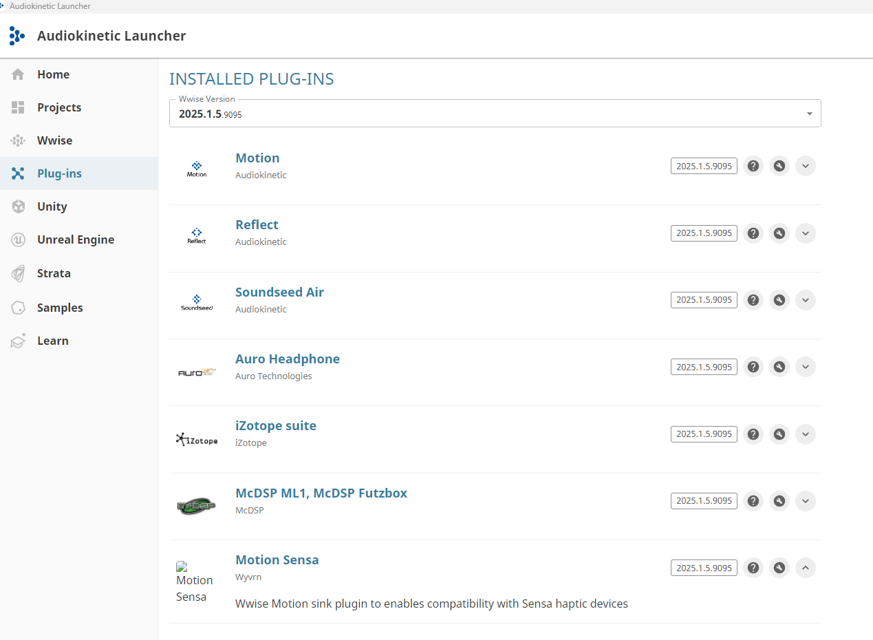Click the iZotope suite title link
This screenshot has width=873, height=640.
(x=276, y=425)
